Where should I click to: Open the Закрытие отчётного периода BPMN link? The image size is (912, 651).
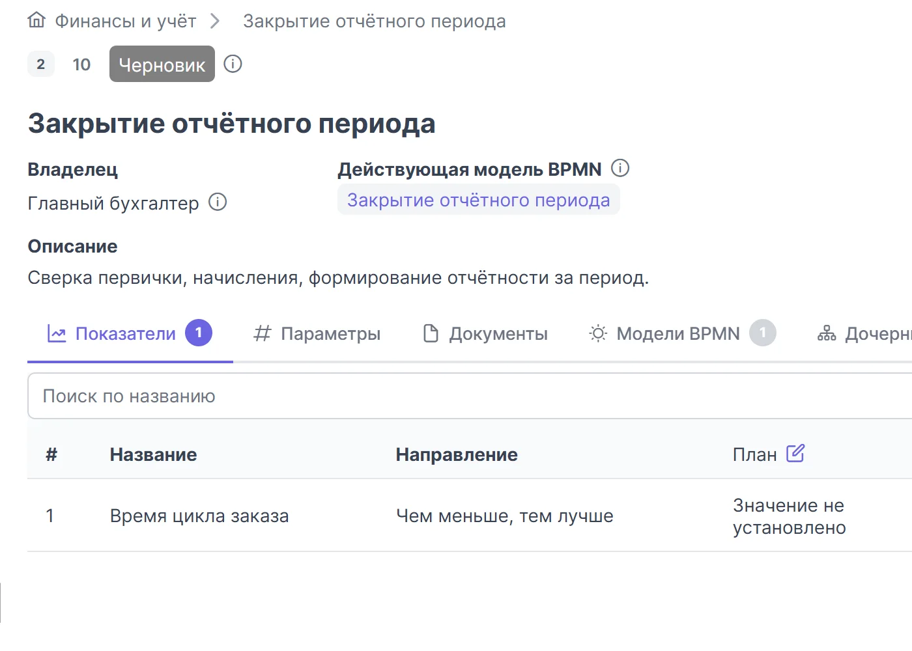pyautogui.click(x=479, y=200)
